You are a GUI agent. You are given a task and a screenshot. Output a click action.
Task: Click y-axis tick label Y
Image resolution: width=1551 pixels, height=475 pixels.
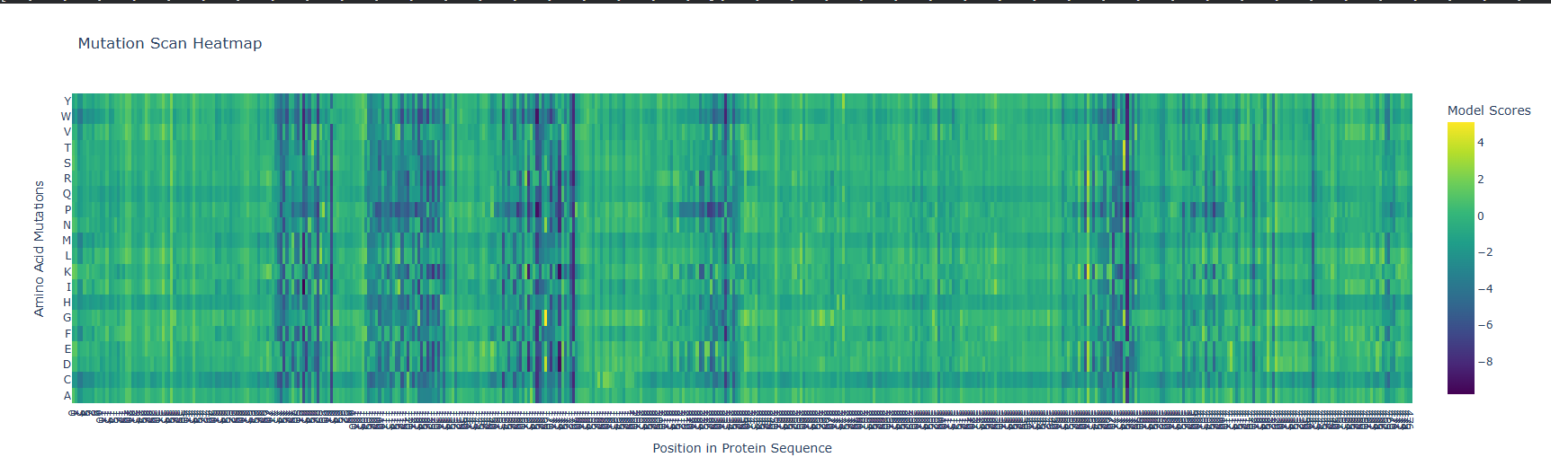[x=67, y=101]
